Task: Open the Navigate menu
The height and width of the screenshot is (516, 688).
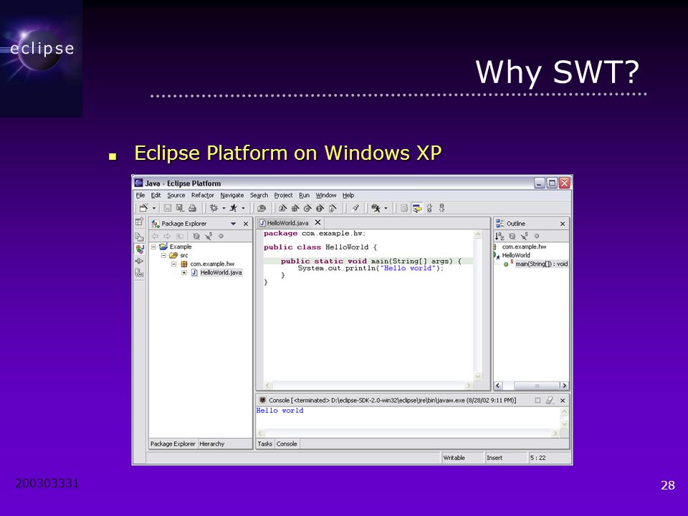Action: 232,195
